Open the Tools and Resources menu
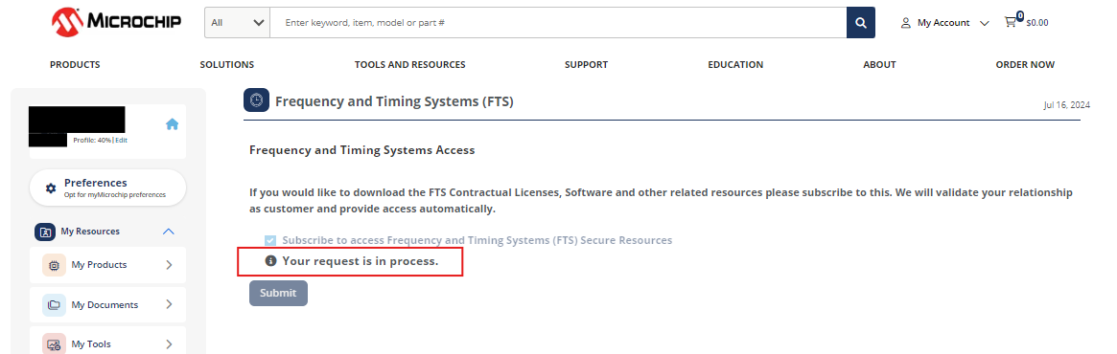This screenshot has width=1117, height=354. pyautogui.click(x=409, y=65)
